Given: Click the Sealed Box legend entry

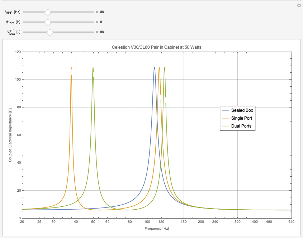Looking at the screenshot, I should [237, 110].
